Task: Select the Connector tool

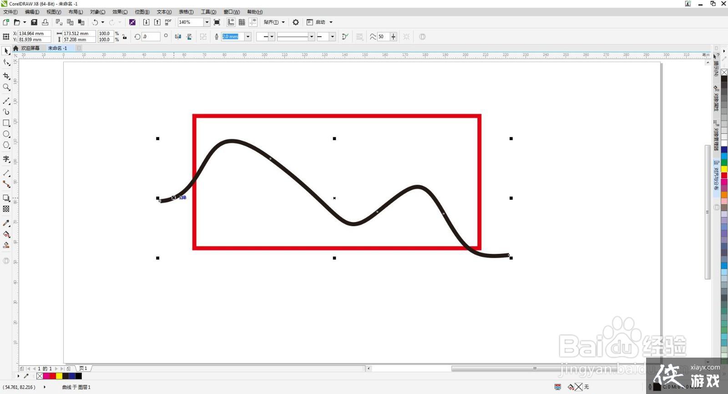Action: (6, 184)
